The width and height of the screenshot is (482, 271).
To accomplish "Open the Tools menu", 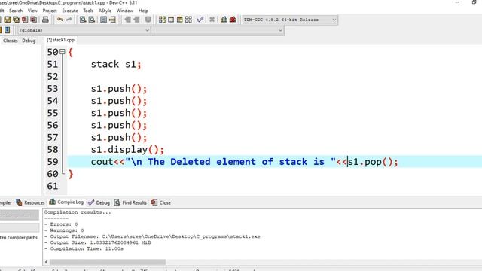I will [88, 11].
